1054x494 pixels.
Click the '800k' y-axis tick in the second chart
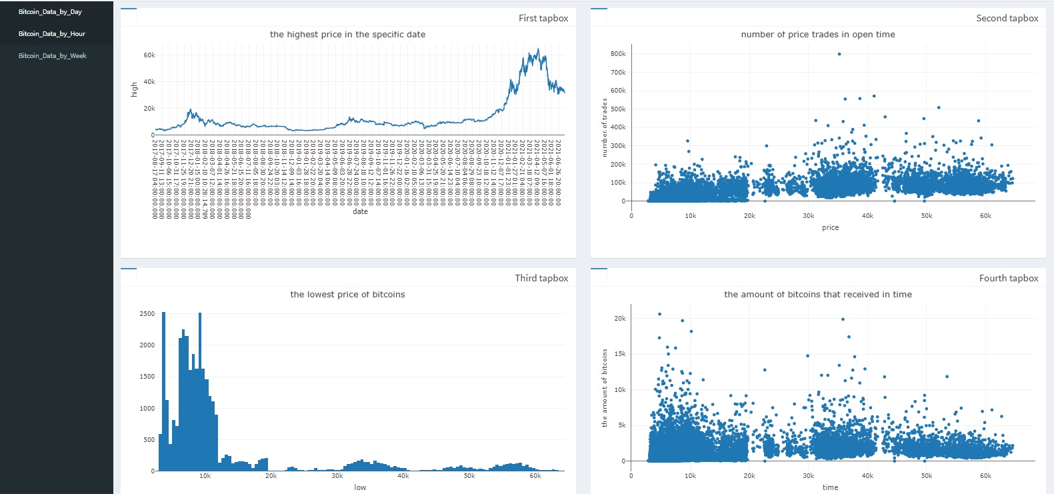(618, 54)
